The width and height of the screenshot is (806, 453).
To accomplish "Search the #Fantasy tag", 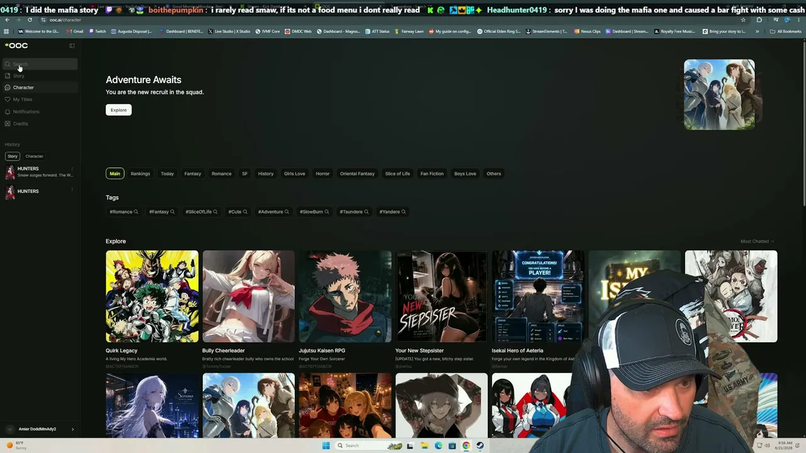I will click(x=162, y=212).
